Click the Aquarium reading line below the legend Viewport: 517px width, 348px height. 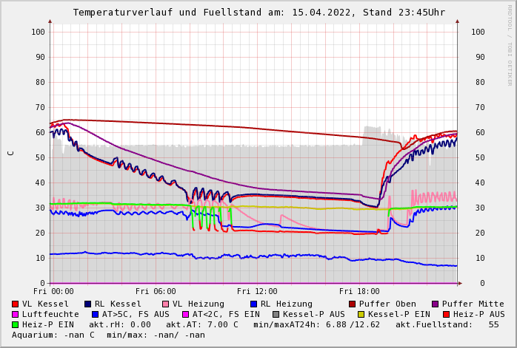point(108,335)
